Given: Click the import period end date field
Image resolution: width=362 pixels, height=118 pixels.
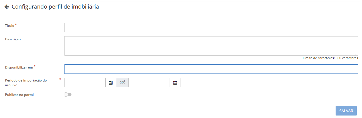Looking at the screenshot, I should coord(149,83).
